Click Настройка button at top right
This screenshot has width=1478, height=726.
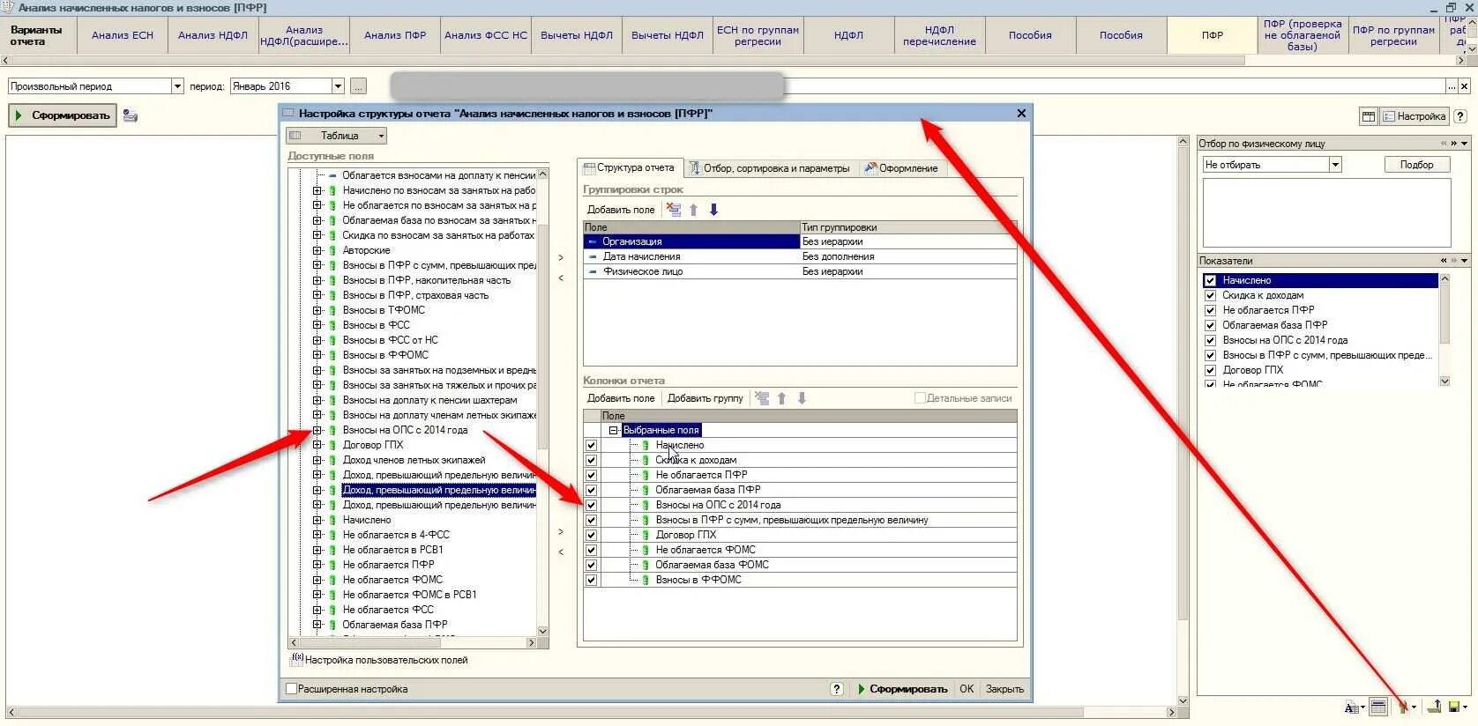click(1414, 116)
